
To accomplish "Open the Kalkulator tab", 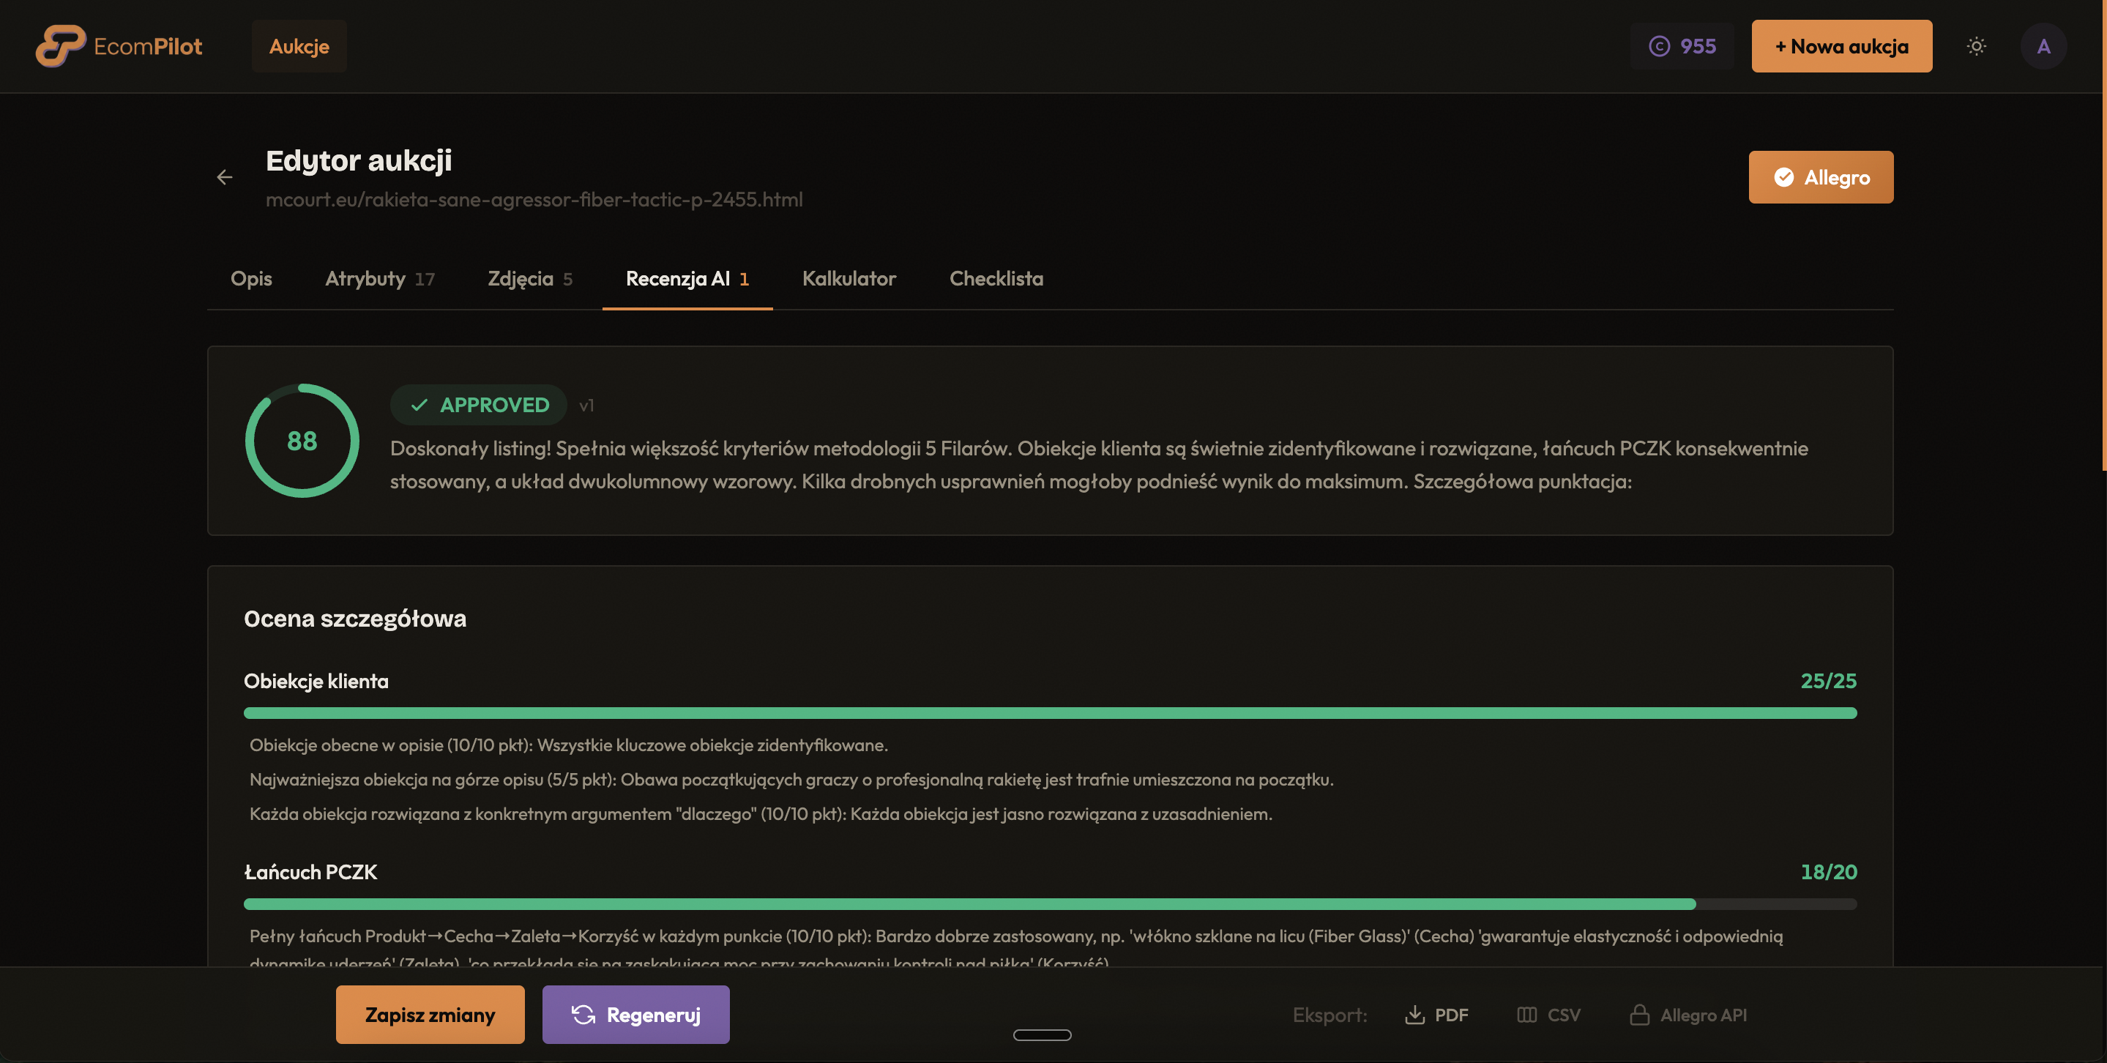I will point(849,278).
